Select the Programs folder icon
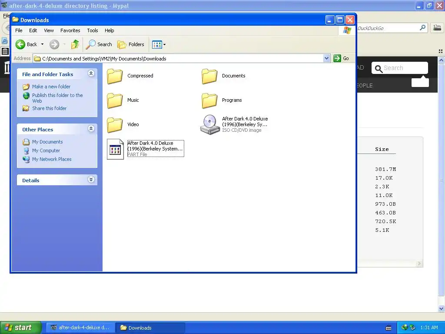This screenshot has width=445, height=334. pos(209,100)
